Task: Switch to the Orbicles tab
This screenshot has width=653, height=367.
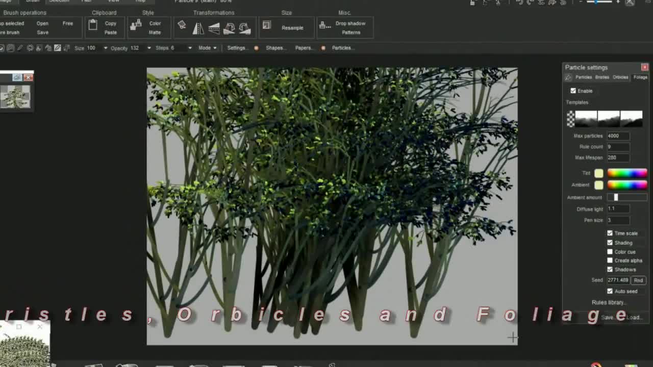Action: 620,77
